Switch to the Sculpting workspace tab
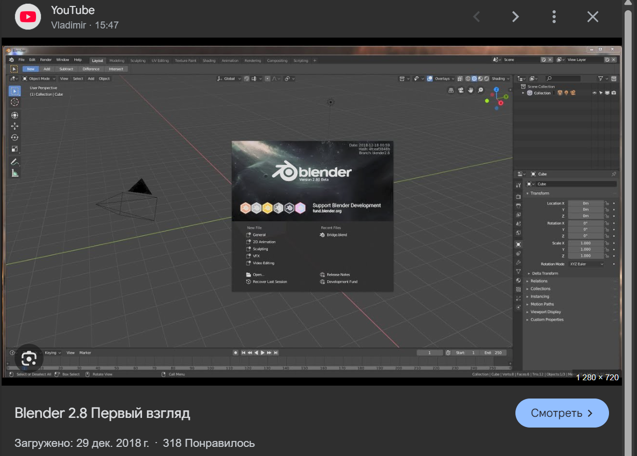Image resolution: width=637 pixels, height=456 pixels. pos(138,61)
